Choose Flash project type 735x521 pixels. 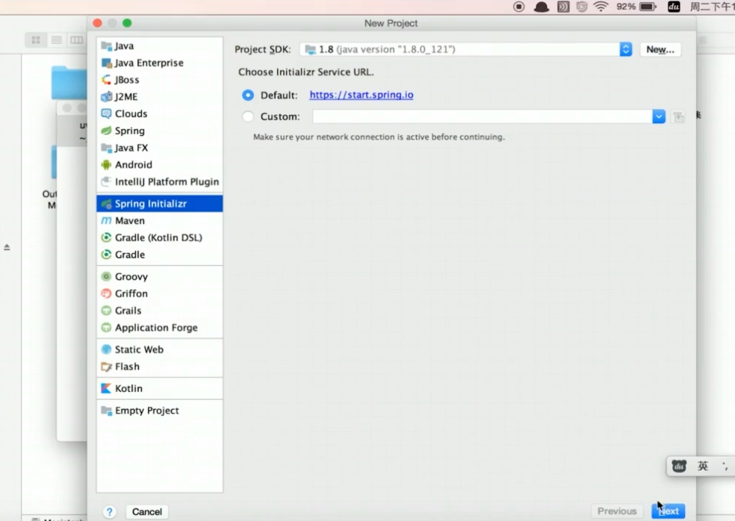159,366
